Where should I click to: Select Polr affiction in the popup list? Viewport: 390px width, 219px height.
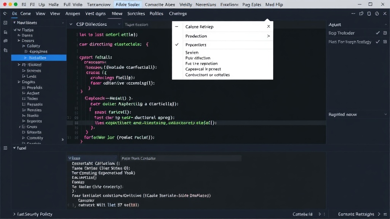(198, 58)
